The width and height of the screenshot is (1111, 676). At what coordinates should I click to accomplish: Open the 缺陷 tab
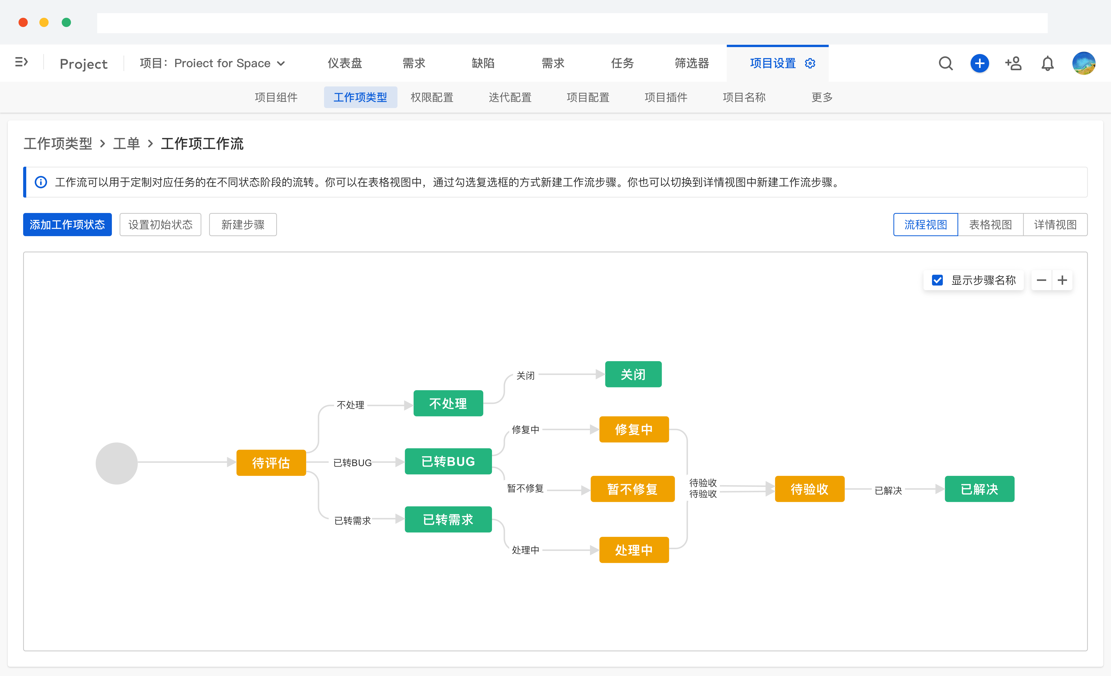coord(483,63)
